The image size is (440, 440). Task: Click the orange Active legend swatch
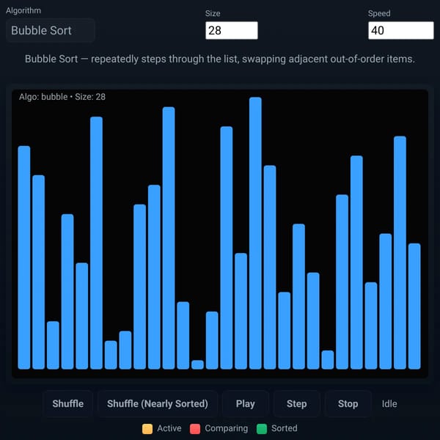point(147,429)
